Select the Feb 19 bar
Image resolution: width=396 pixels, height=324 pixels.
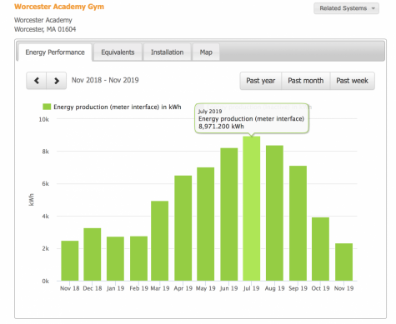click(x=138, y=258)
